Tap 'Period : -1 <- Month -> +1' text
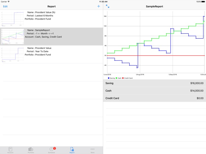 click(40, 33)
